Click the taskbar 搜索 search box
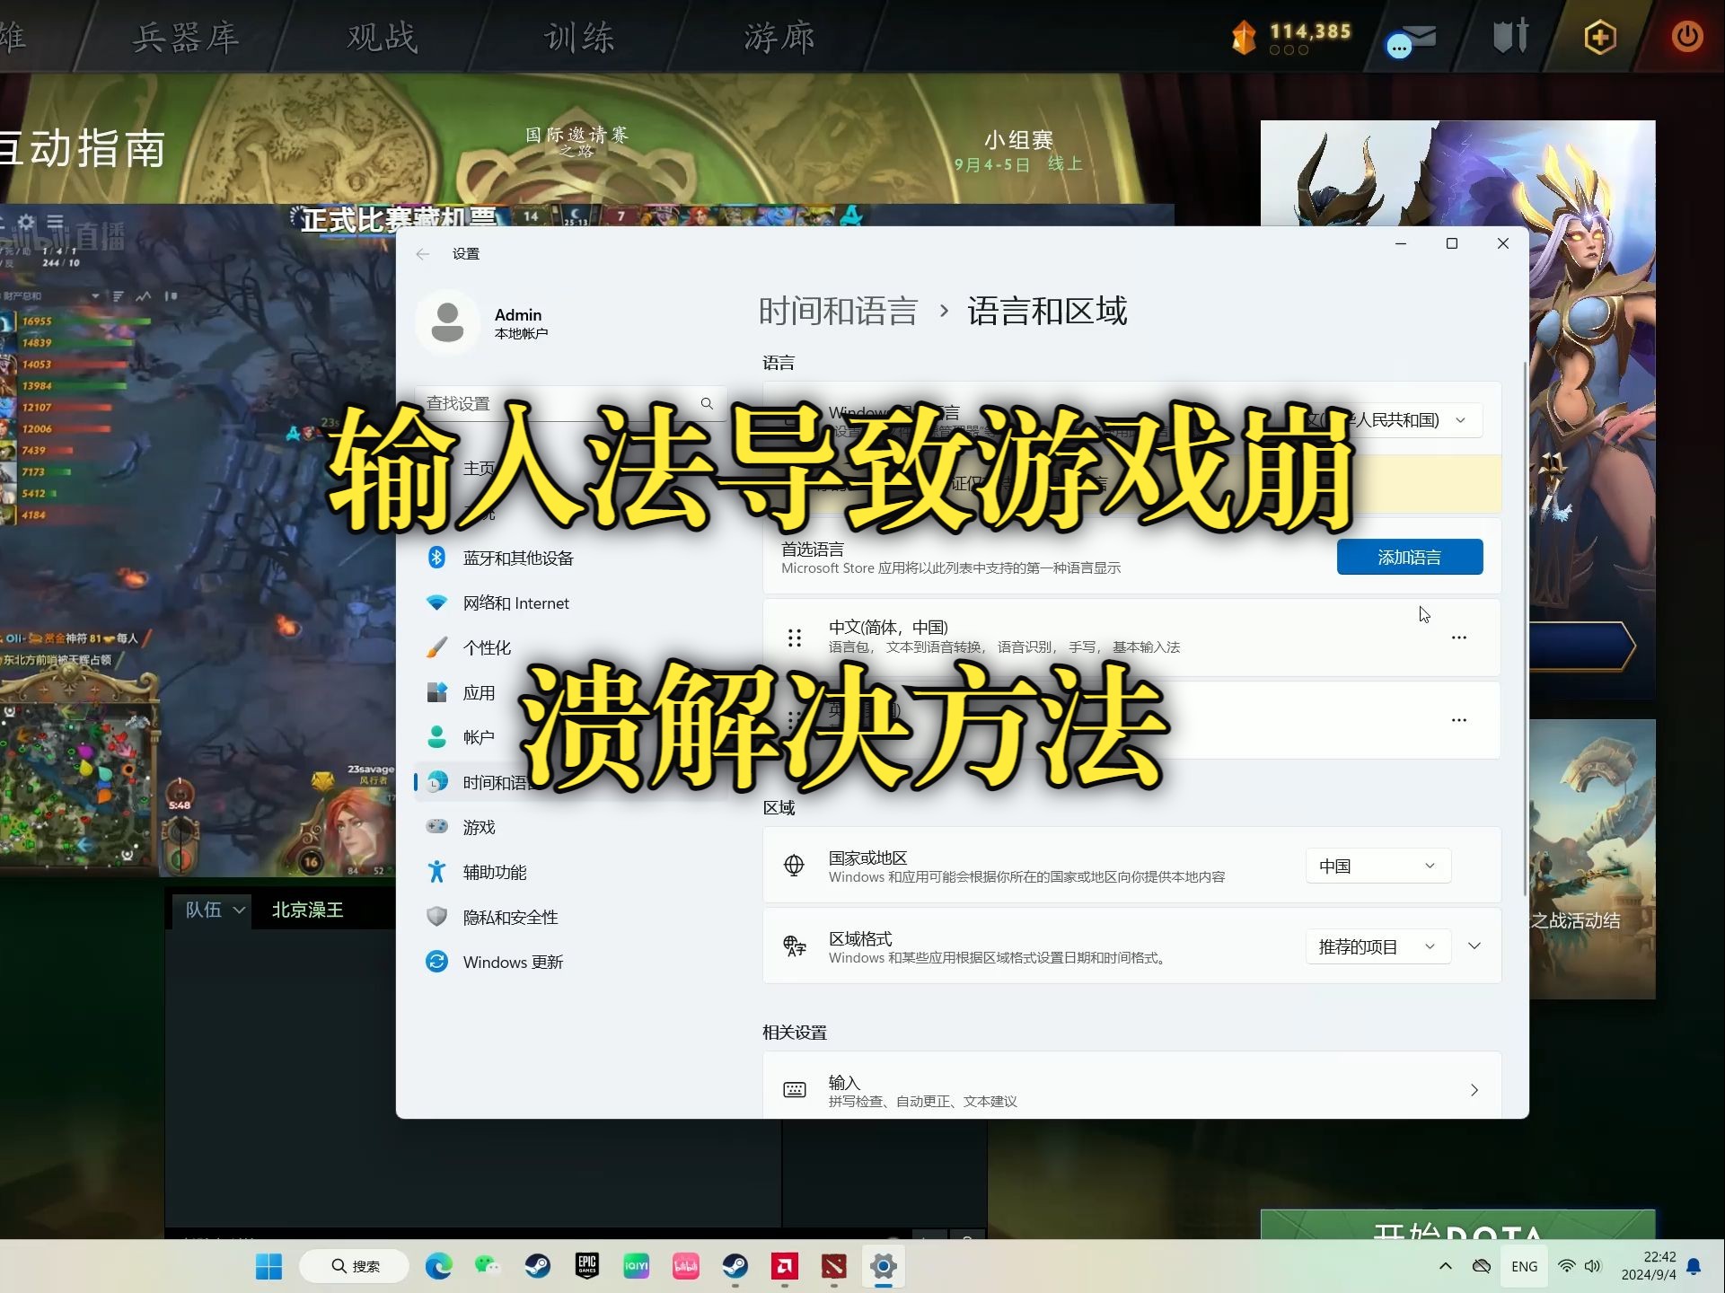The height and width of the screenshot is (1293, 1725). 355,1266
